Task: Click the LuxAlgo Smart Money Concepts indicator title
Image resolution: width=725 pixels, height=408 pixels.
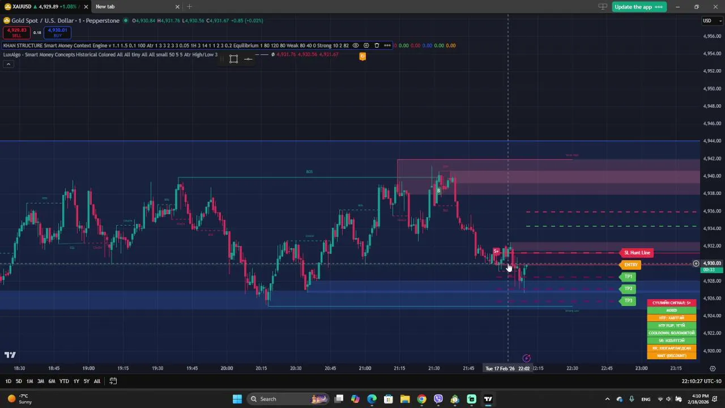Action: (x=110, y=55)
